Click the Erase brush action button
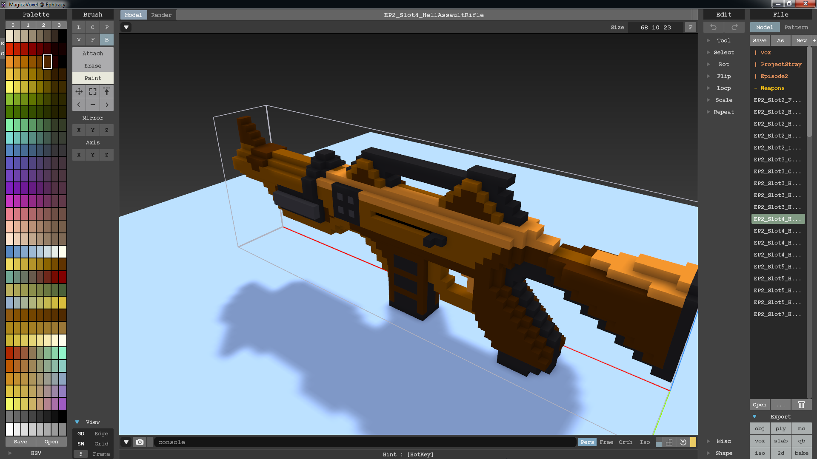The width and height of the screenshot is (817, 459). [x=92, y=65]
